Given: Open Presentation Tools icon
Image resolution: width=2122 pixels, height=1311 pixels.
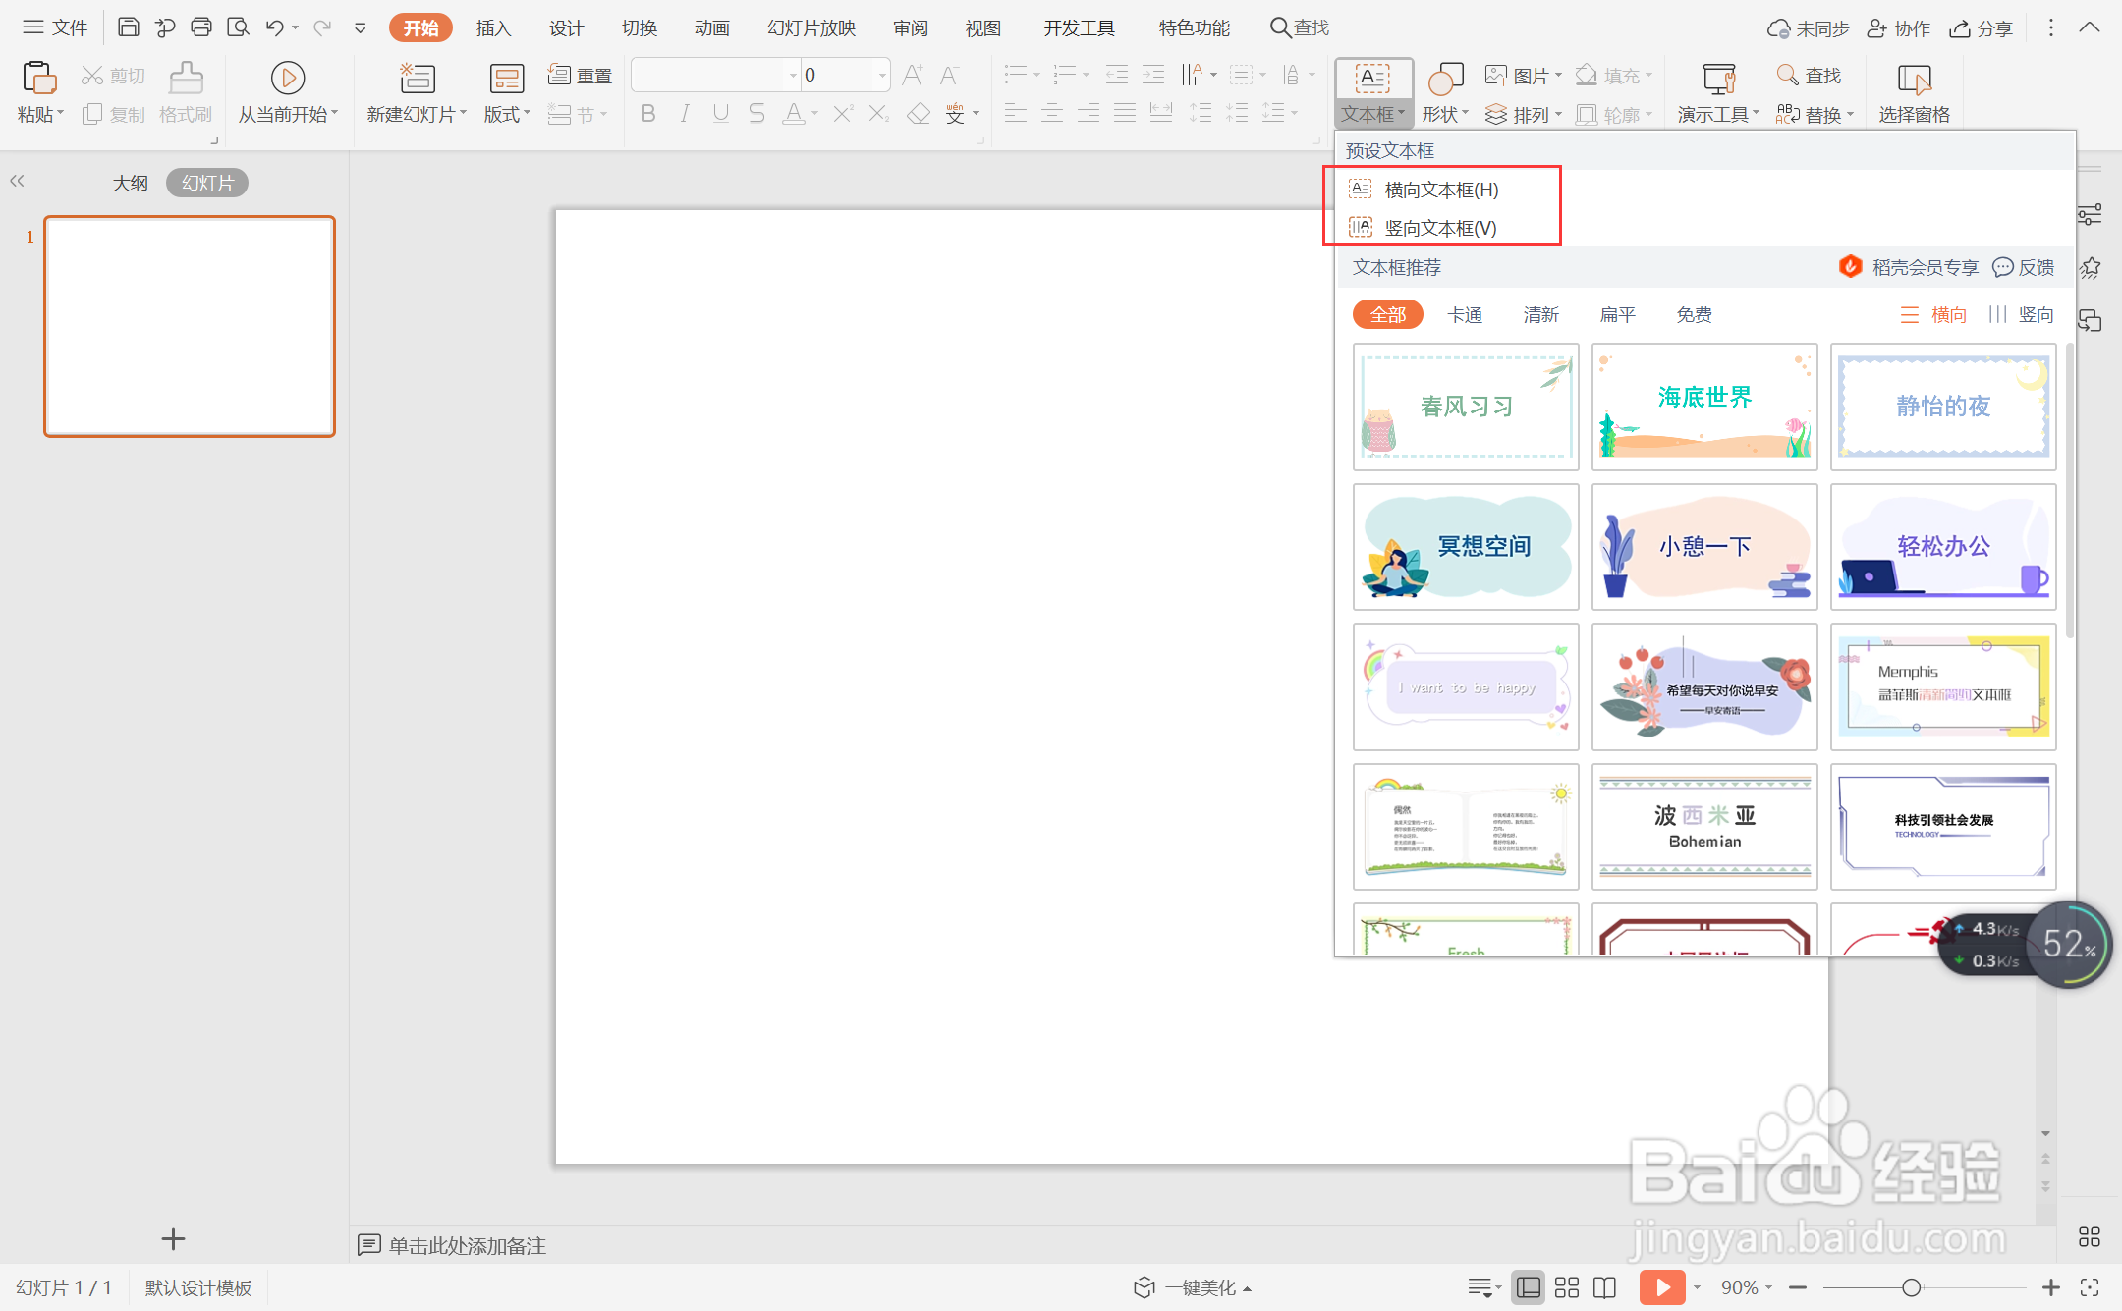Looking at the screenshot, I should [1718, 78].
